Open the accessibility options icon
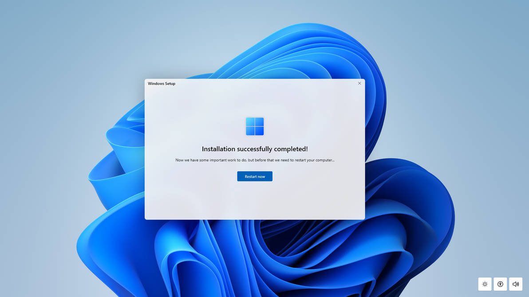529x297 pixels. (500, 284)
